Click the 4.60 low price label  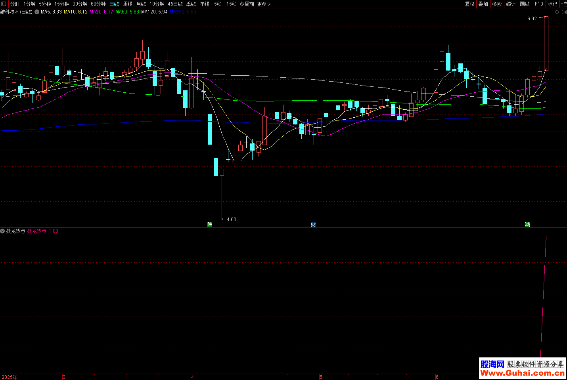(232, 220)
